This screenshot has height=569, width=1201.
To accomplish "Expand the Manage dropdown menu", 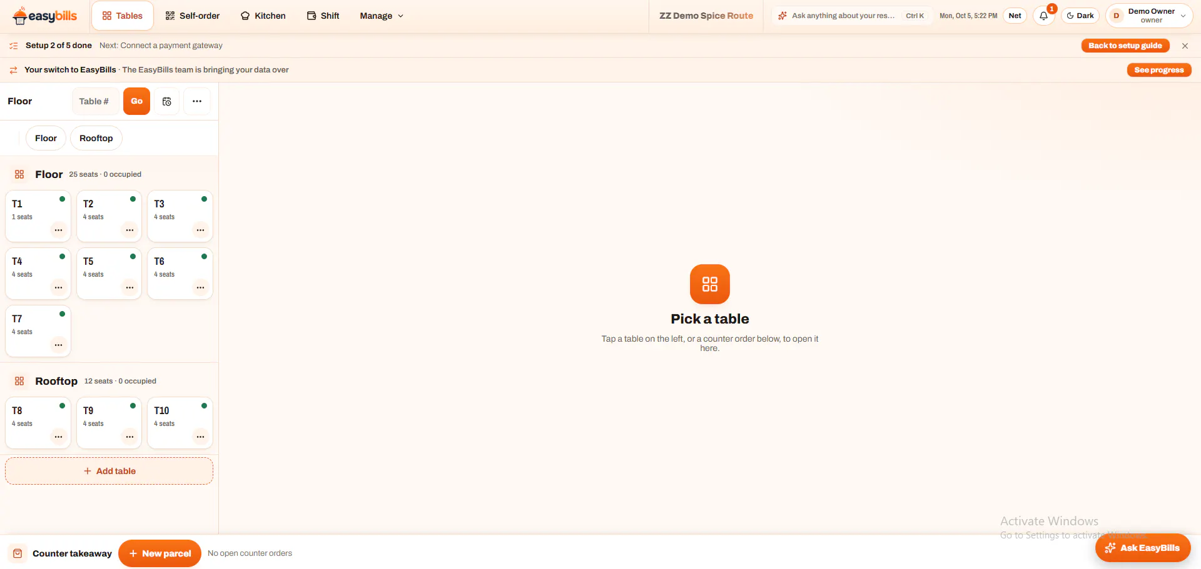I will click(382, 16).
